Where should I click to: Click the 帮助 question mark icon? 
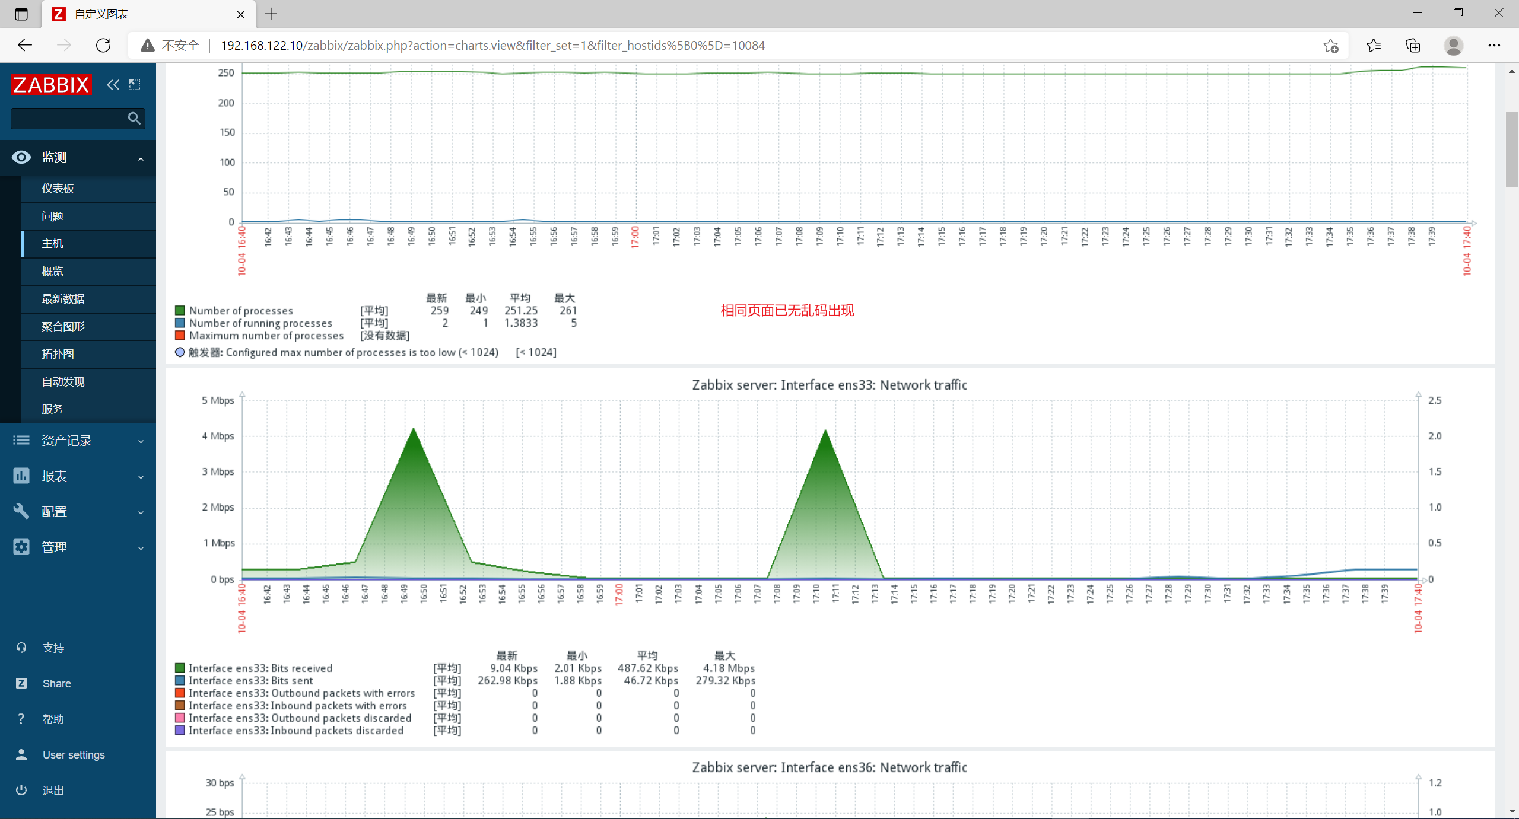pos(21,719)
